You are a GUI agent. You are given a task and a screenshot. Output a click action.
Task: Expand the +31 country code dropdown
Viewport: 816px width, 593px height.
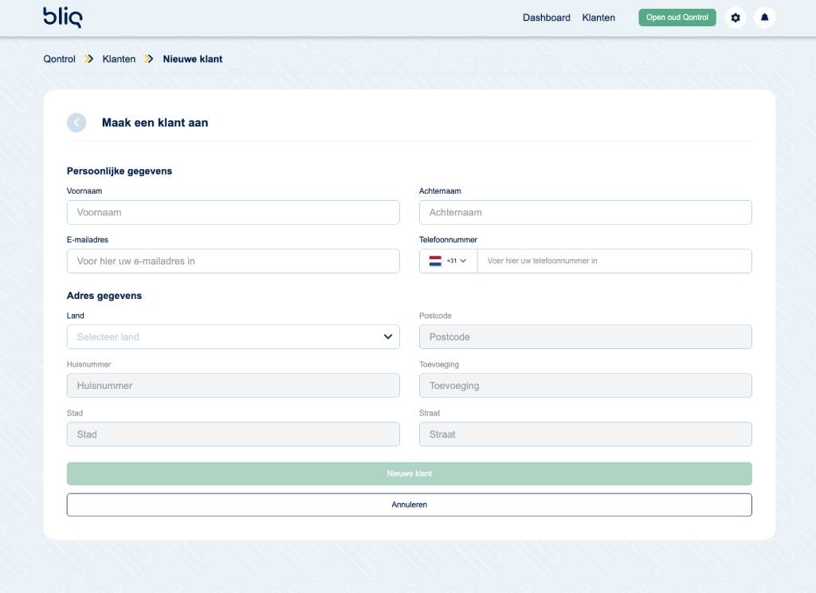click(x=457, y=261)
